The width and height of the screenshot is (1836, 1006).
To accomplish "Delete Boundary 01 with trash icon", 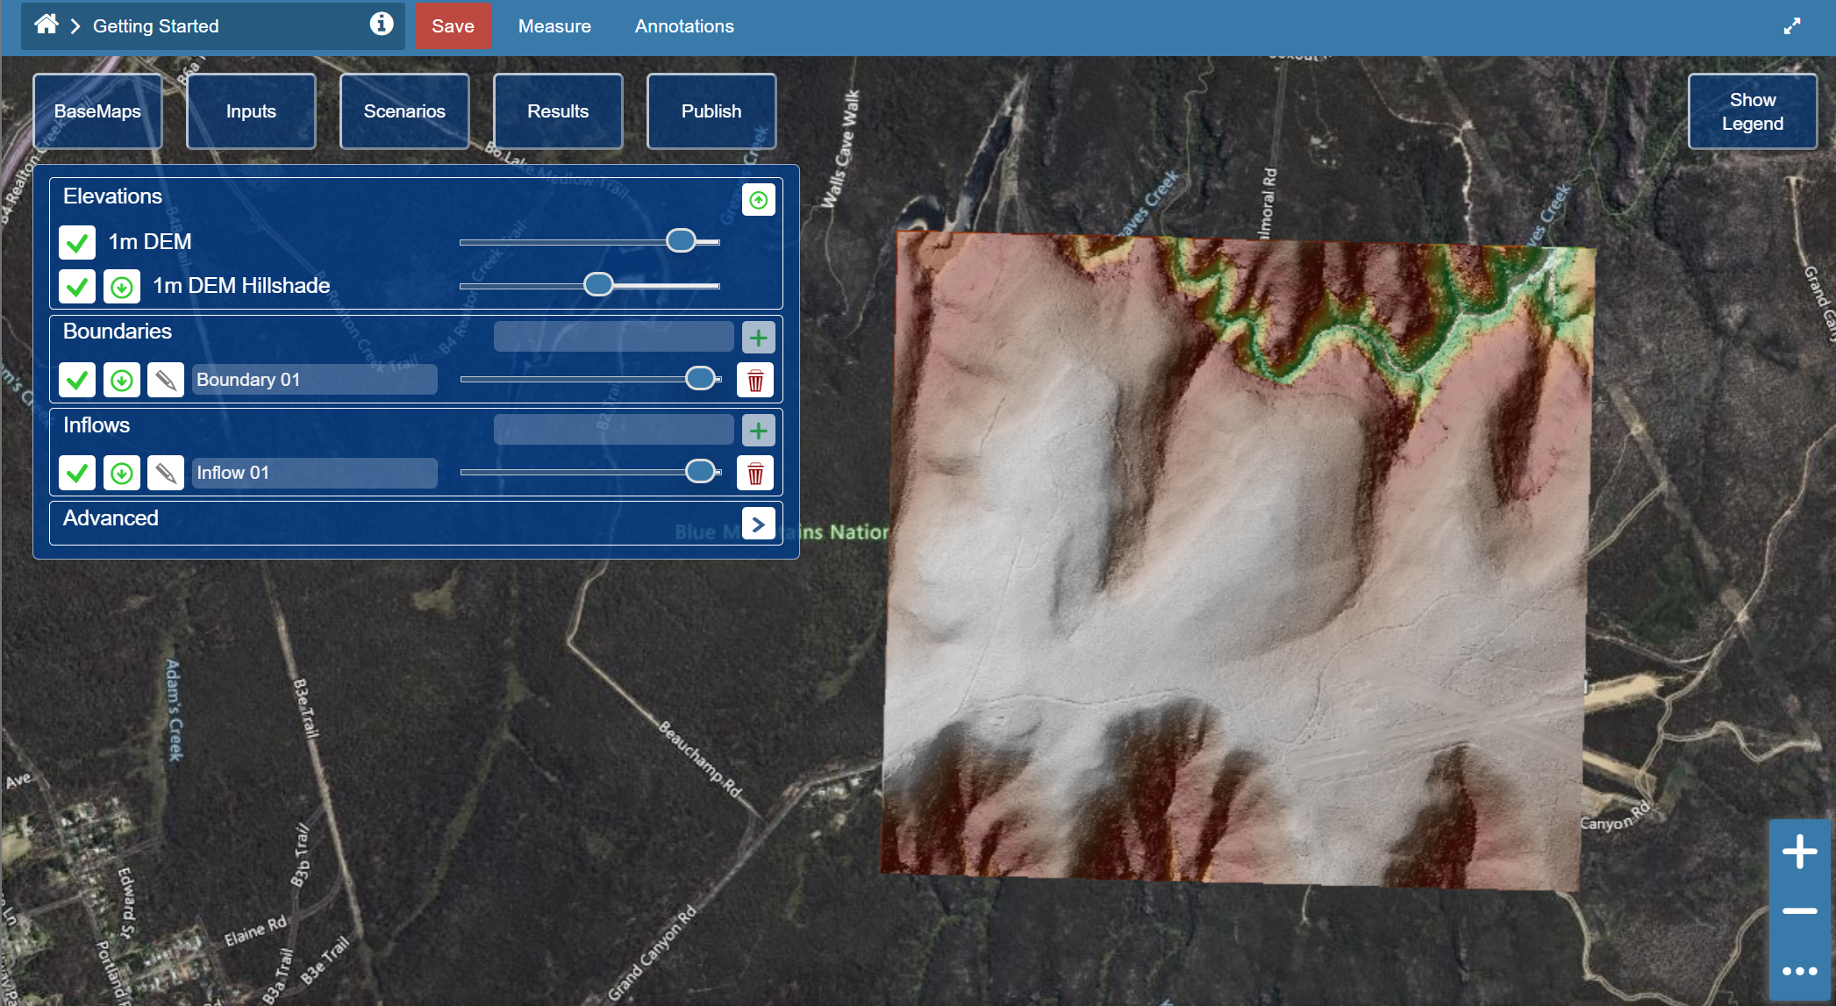I will [755, 381].
